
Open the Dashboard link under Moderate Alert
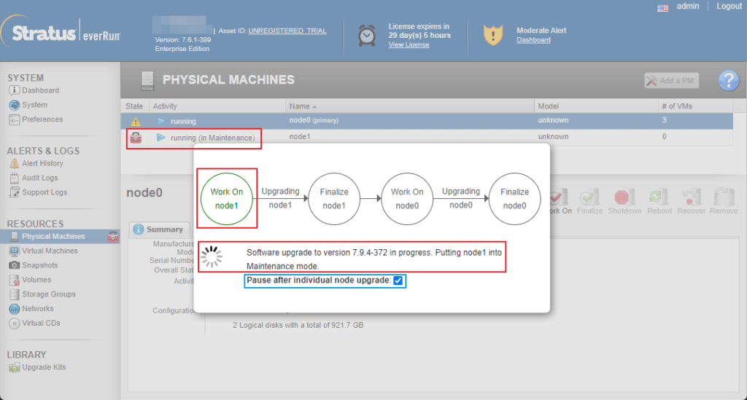[533, 40]
